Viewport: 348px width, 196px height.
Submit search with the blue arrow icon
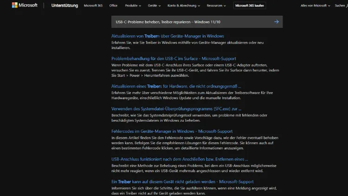[x=277, y=22]
